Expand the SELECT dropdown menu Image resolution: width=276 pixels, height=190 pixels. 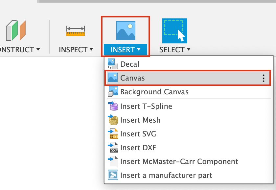[x=188, y=50]
